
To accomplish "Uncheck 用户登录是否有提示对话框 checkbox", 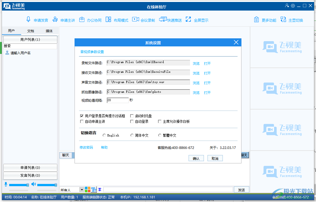I will (x=82, y=116).
